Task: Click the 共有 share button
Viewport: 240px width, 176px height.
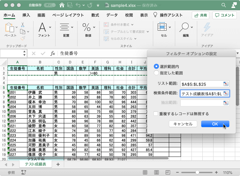Action: [x=201, y=15]
